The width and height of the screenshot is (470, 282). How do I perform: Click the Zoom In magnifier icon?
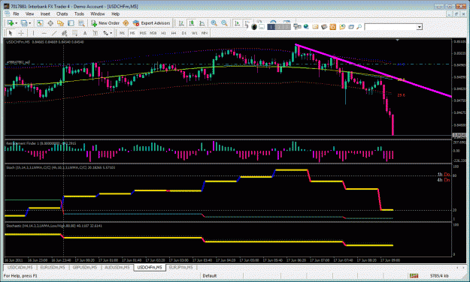[214, 23]
